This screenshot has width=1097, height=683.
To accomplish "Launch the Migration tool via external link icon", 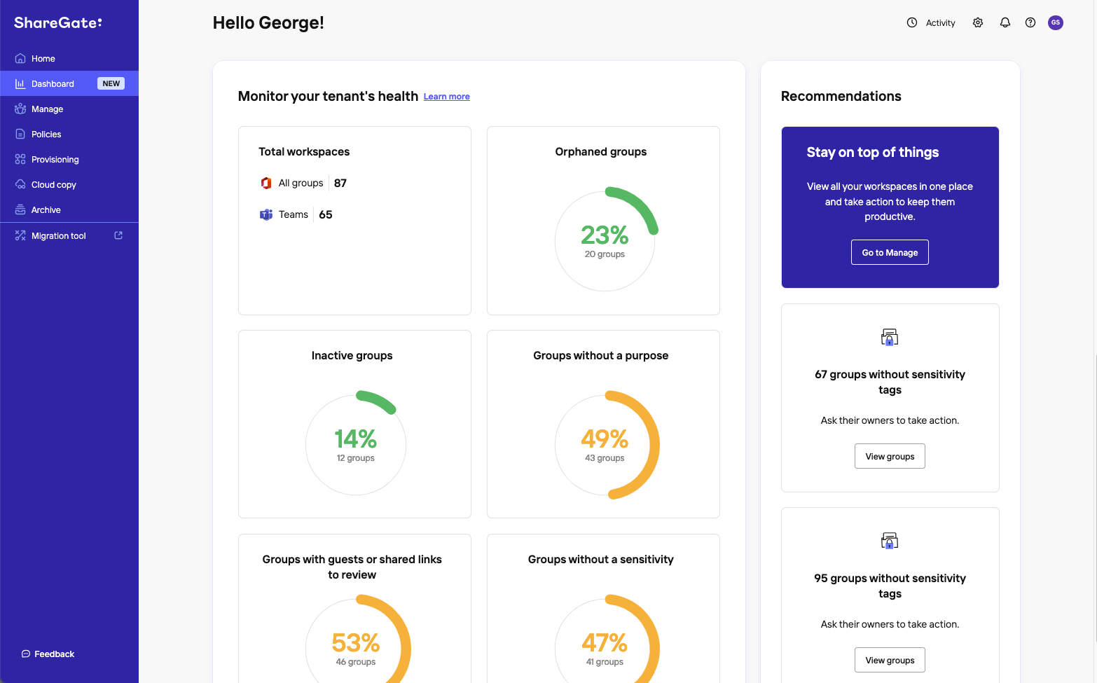I will pyautogui.click(x=118, y=235).
